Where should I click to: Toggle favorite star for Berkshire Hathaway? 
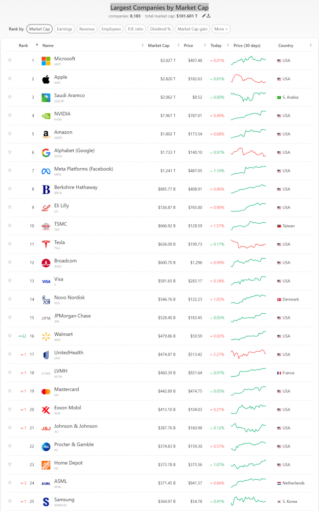[x=10, y=189]
